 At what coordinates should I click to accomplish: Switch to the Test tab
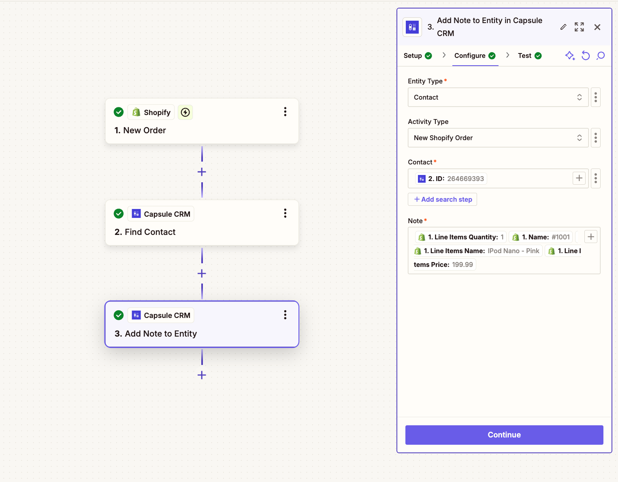click(x=530, y=56)
